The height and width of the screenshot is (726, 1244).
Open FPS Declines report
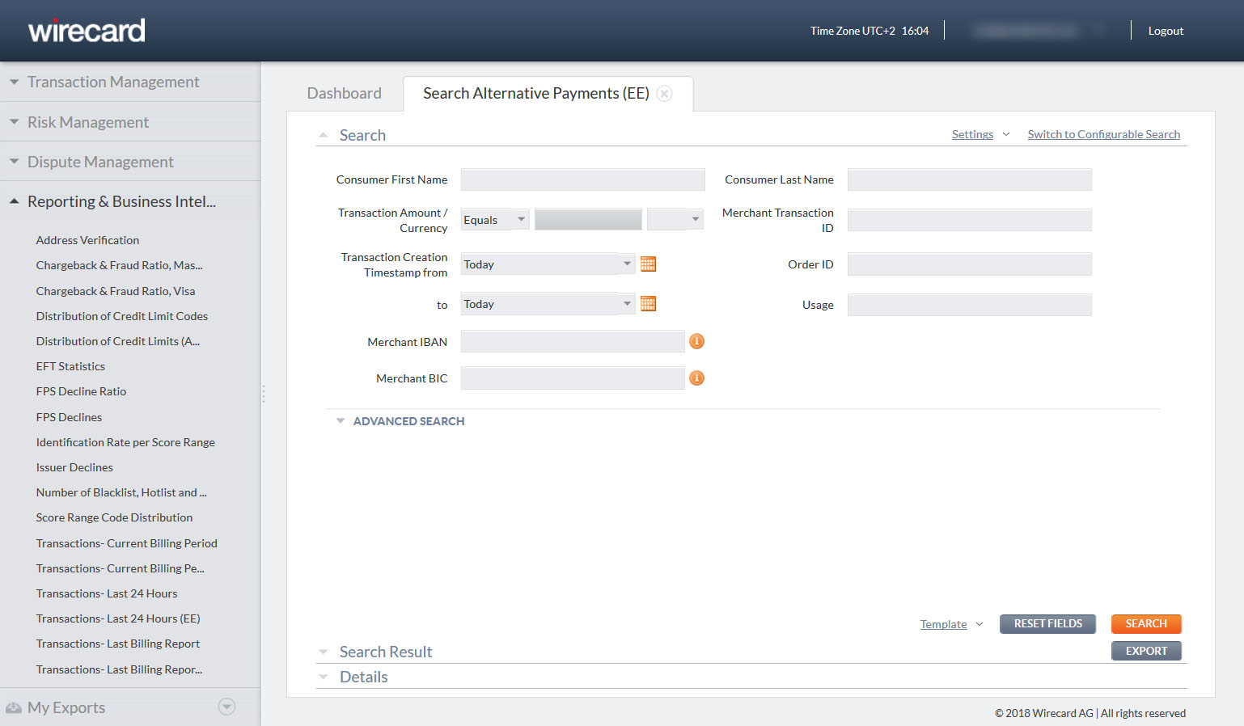[x=69, y=417]
